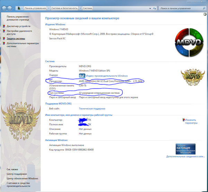
Task: Click the Control Panel icon in address bar
Action: 19,8
